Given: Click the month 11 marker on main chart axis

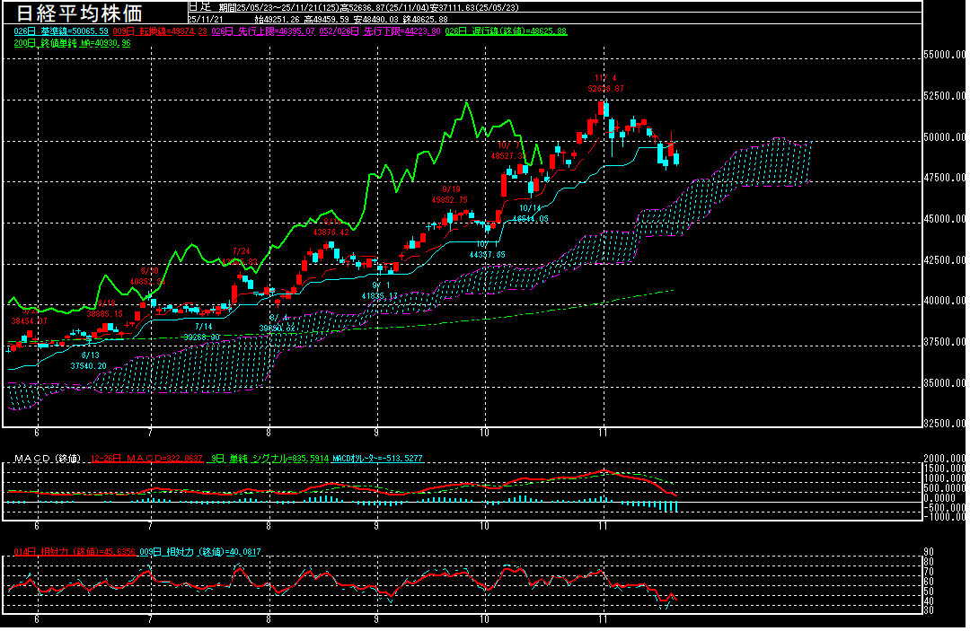Looking at the screenshot, I should coord(604,432).
